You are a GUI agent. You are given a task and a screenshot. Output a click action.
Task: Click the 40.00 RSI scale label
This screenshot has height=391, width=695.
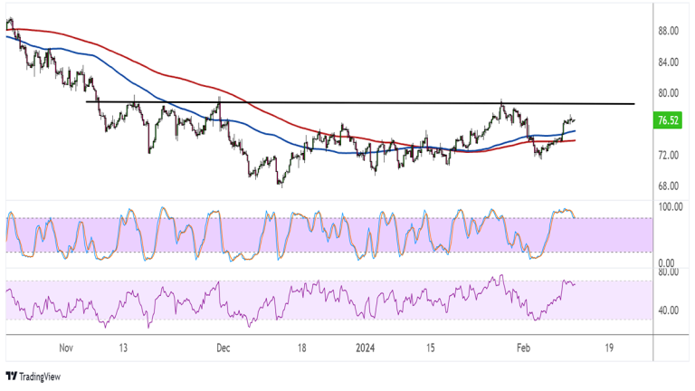click(x=668, y=310)
